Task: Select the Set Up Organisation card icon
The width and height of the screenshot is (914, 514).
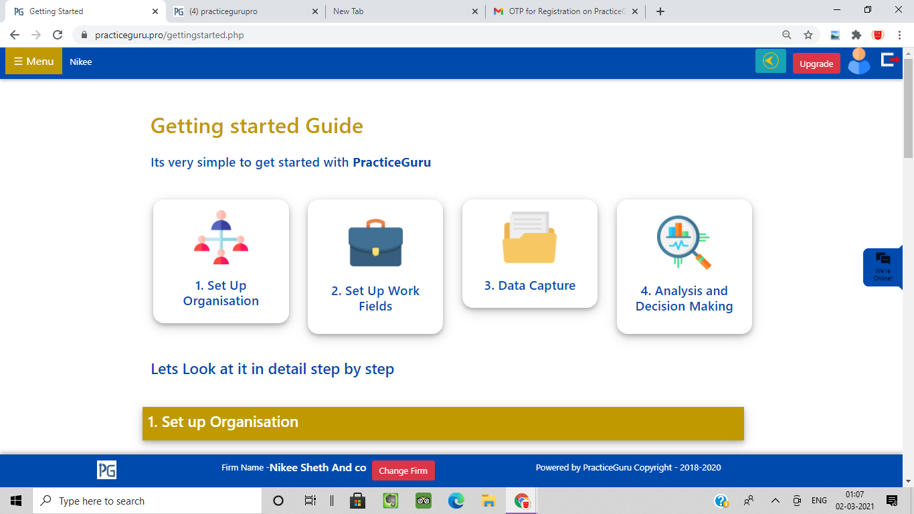Action: tap(221, 238)
